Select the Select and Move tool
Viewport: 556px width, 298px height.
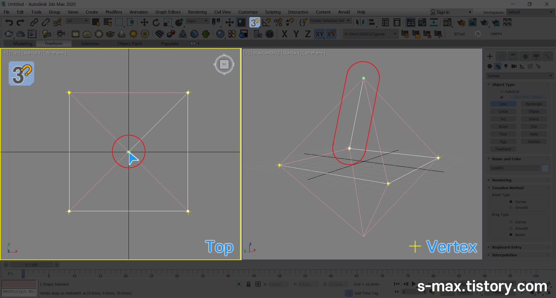(144, 22)
